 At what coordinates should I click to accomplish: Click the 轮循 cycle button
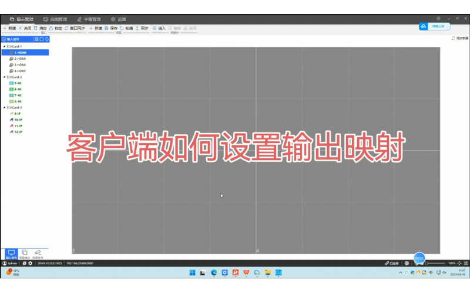[126, 28]
